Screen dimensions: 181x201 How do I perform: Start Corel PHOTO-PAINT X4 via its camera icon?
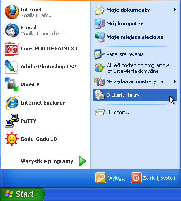[x=12, y=49]
